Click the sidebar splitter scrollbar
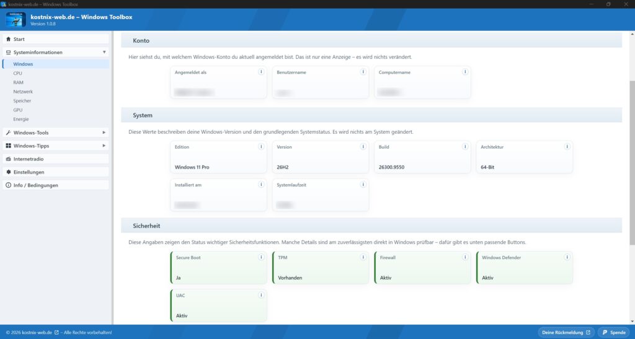Viewport: 635px width, 339px height. (x=113, y=178)
